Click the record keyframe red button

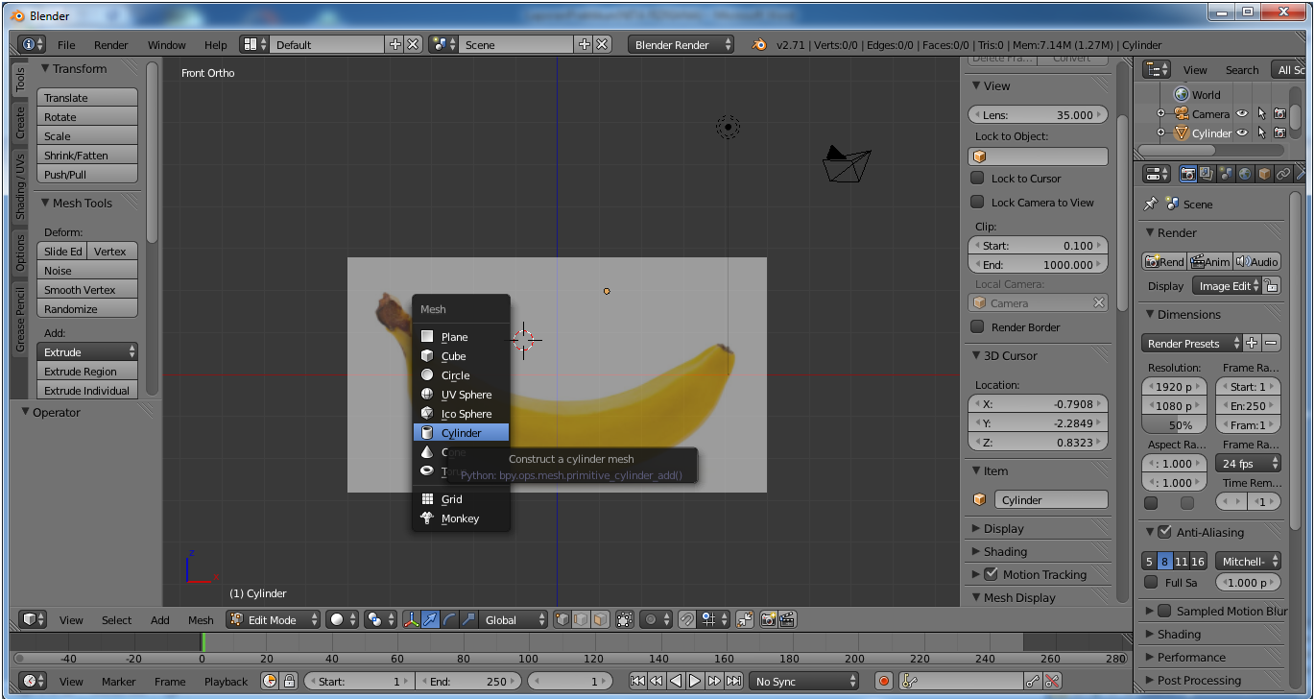point(884,681)
